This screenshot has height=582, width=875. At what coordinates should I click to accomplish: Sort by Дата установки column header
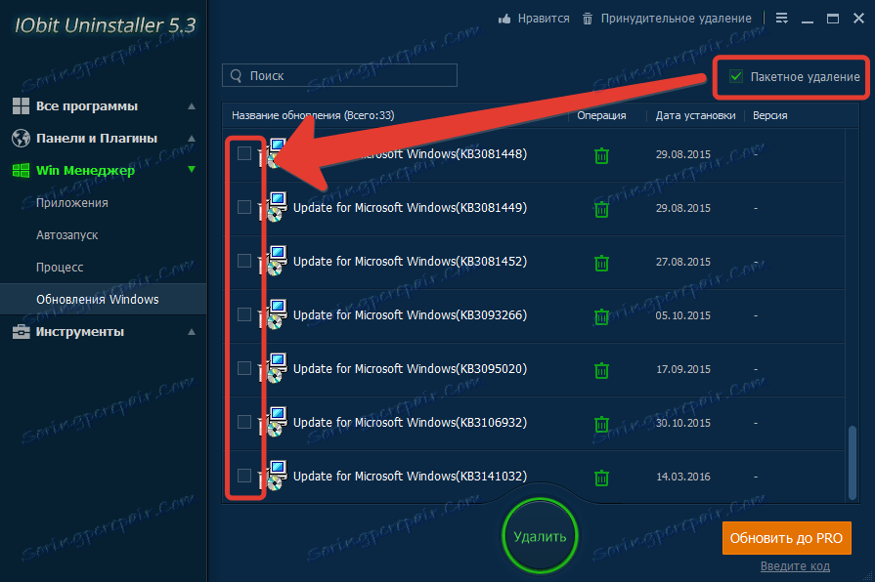click(695, 115)
